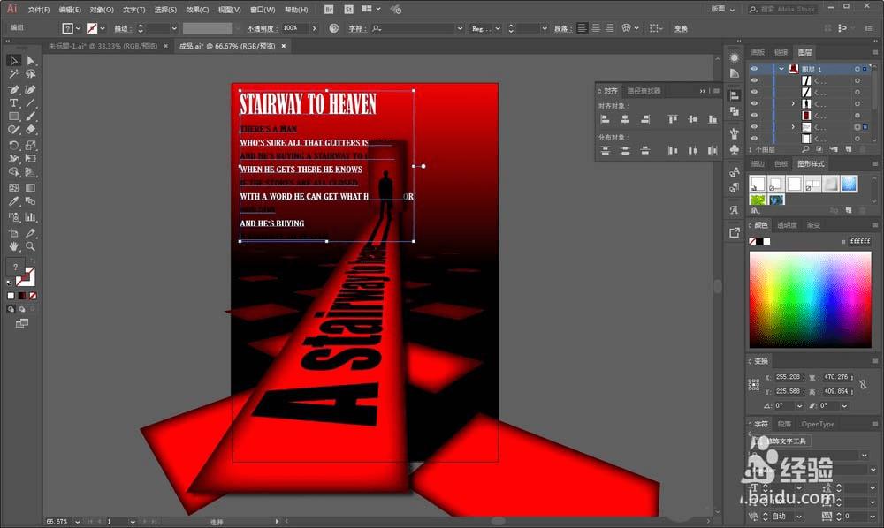This screenshot has height=528, width=884.
Task: Select the Type tool in toolbox
Action: pyautogui.click(x=13, y=103)
